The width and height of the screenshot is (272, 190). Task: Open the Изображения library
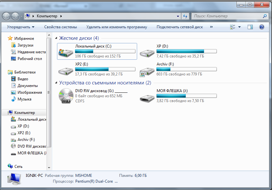click(x=26, y=92)
